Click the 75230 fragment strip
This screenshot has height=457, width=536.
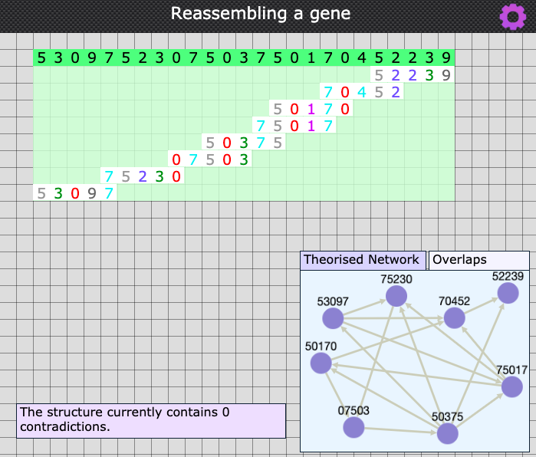(x=143, y=176)
